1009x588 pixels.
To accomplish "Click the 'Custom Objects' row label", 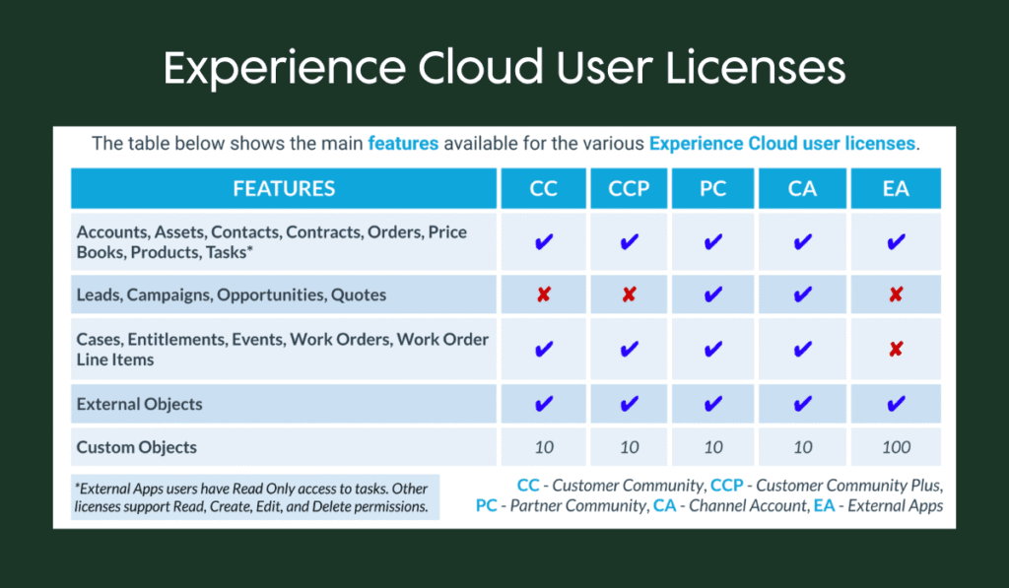I will 136,447.
